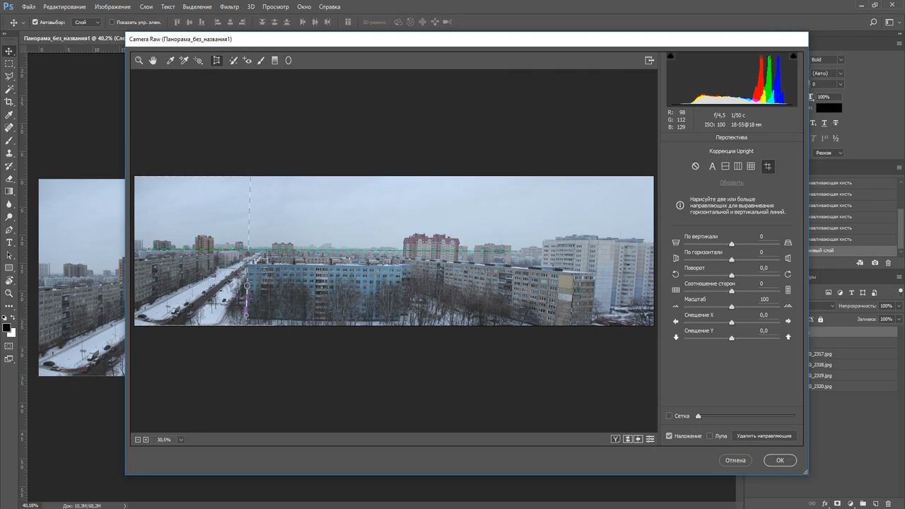Image resolution: width=905 pixels, height=509 pixels.
Task: Open the Слои menu
Action: pyautogui.click(x=146, y=6)
